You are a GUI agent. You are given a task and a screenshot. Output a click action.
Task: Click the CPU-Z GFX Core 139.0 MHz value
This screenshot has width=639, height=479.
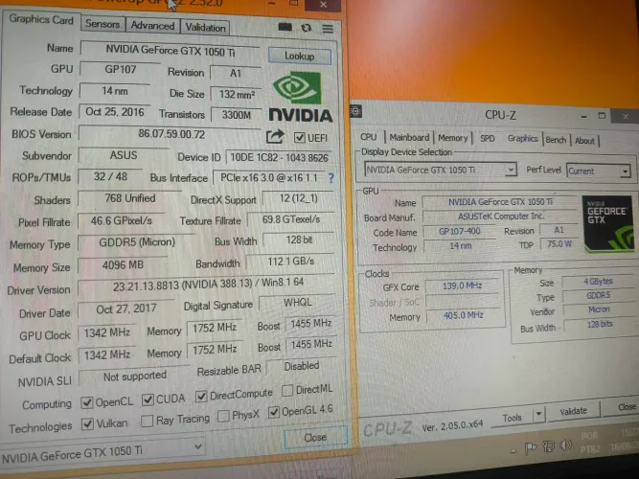[x=462, y=285]
